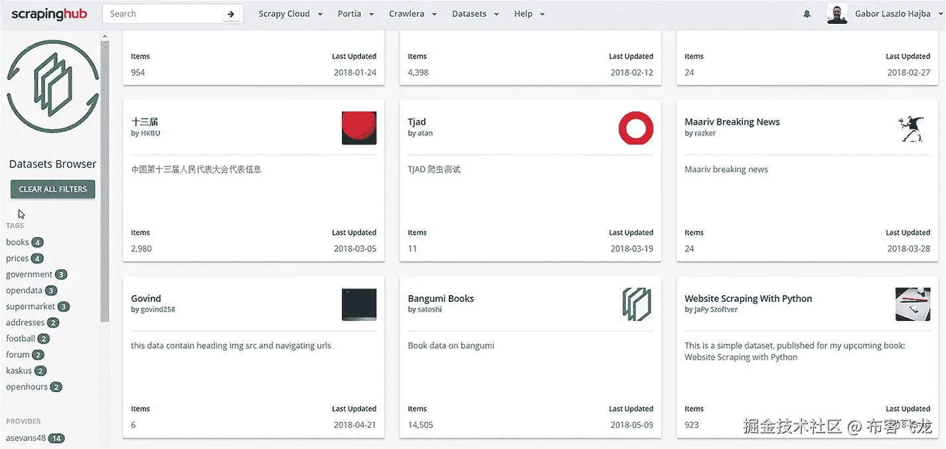Click last updated date 2018-02-27

click(x=909, y=72)
